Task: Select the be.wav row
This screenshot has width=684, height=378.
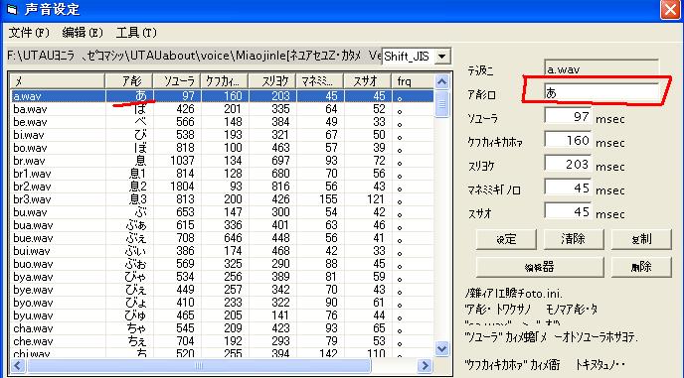Action: 222,122
